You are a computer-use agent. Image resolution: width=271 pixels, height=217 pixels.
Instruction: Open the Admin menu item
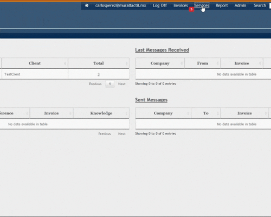240,5
